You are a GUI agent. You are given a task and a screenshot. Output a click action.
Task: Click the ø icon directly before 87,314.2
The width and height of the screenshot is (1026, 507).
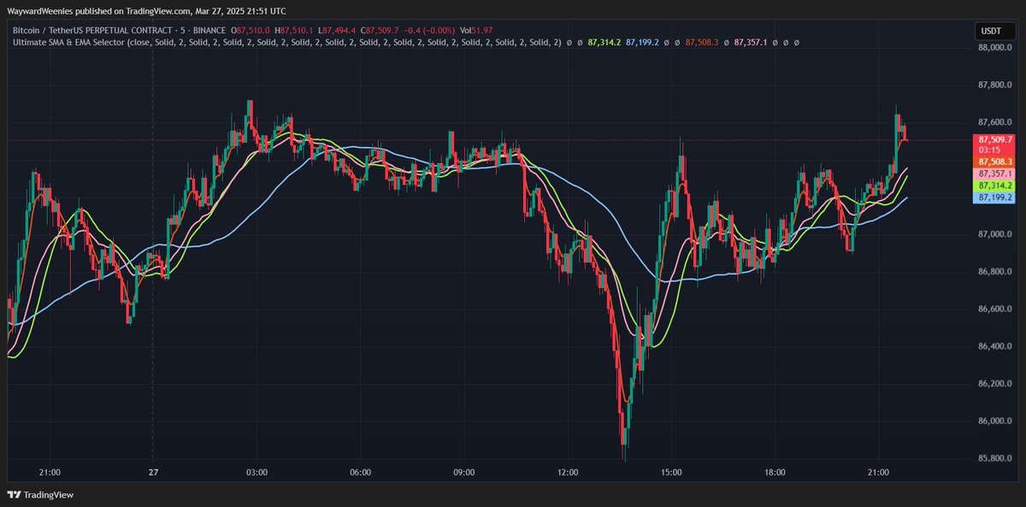(x=579, y=41)
